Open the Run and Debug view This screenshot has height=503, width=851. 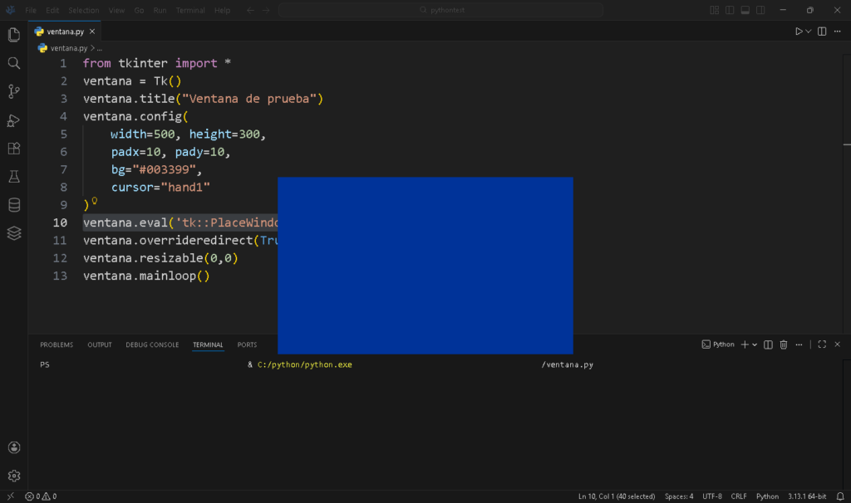[x=14, y=120]
